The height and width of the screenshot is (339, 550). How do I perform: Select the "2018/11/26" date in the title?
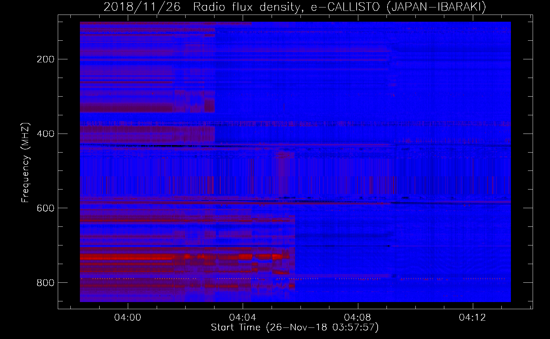(x=142, y=7)
